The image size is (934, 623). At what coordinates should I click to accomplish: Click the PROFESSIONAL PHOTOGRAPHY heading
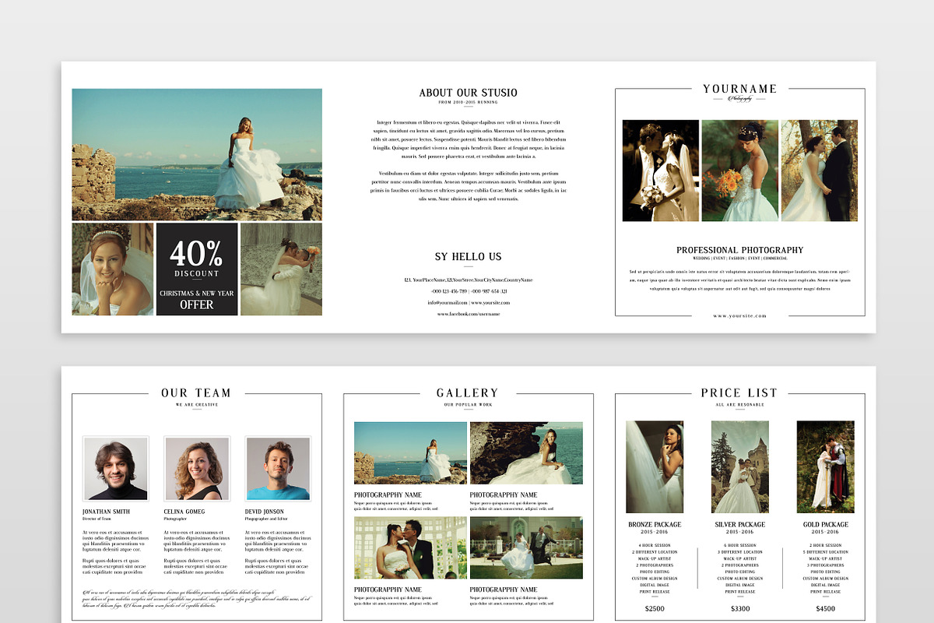click(x=739, y=250)
